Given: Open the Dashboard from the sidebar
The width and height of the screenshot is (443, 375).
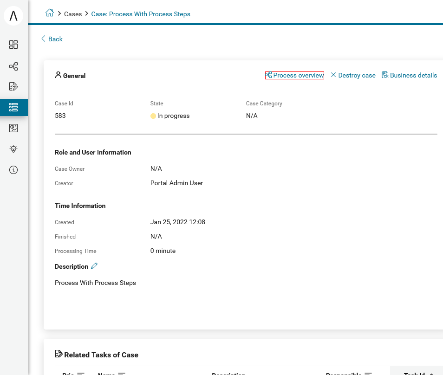Looking at the screenshot, I should point(13,45).
